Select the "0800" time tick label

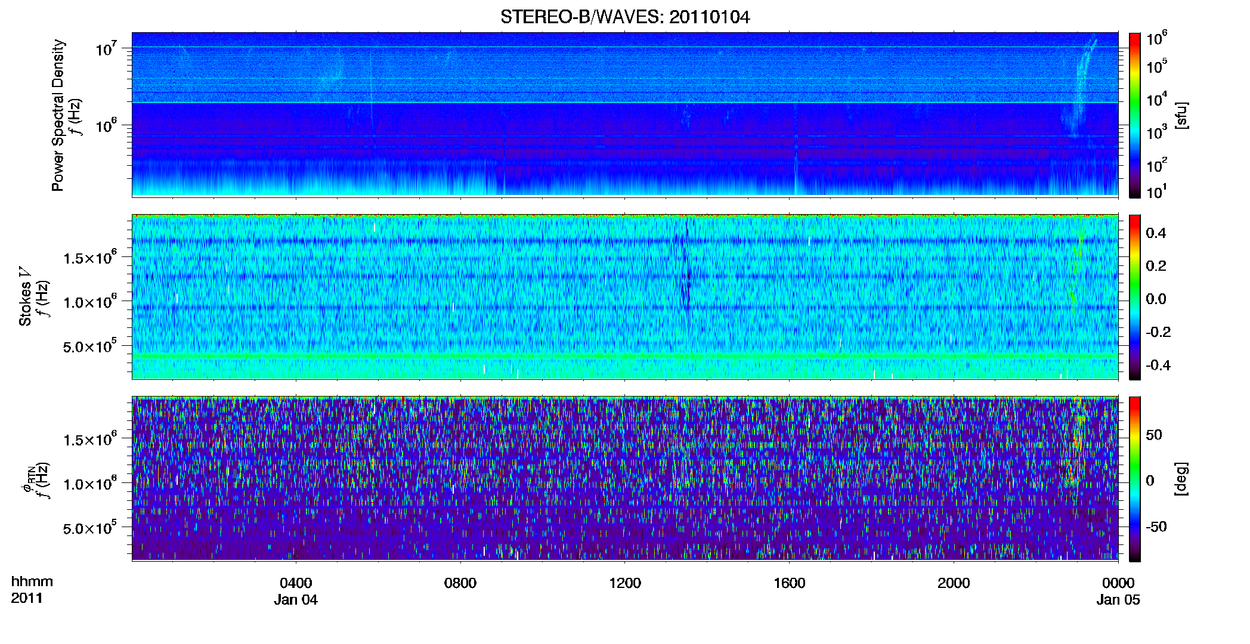point(460,583)
